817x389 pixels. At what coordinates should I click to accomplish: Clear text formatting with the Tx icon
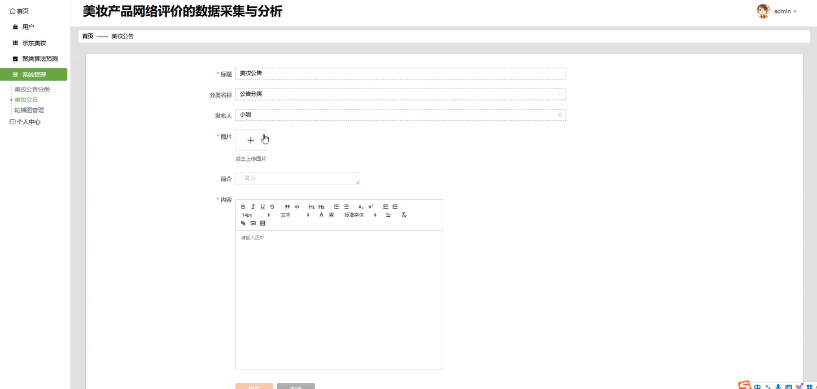pyautogui.click(x=404, y=215)
